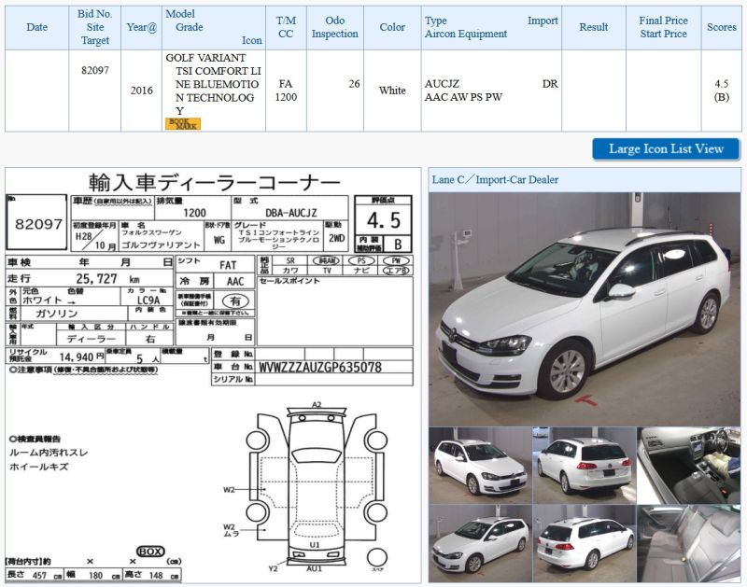Click the Lane C / Import-Car Dealer label
Screen dimensions: 747x587
[495, 180]
